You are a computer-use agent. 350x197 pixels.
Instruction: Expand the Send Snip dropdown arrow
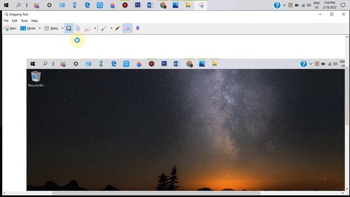[95, 28]
